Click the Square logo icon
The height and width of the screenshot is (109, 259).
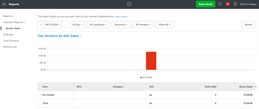pos(129,4)
